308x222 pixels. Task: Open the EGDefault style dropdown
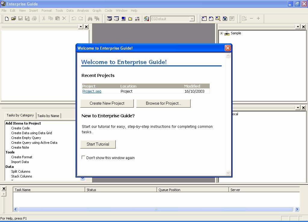pyautogui.click(x=192, y=19)
